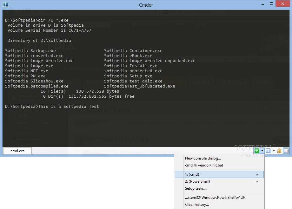Screen dimensions: 292x209
Task: Click 'Softpedia NET.exe' file name
Action: pos(26,71)
